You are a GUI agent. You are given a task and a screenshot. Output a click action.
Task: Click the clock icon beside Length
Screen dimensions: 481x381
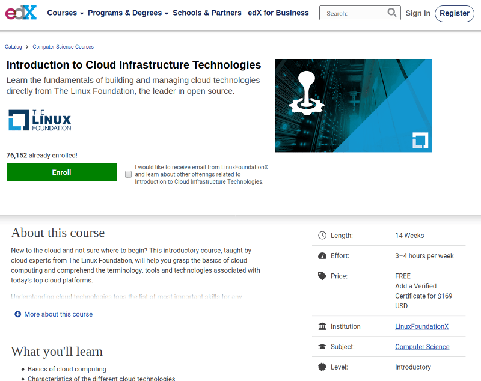[322, 236]
